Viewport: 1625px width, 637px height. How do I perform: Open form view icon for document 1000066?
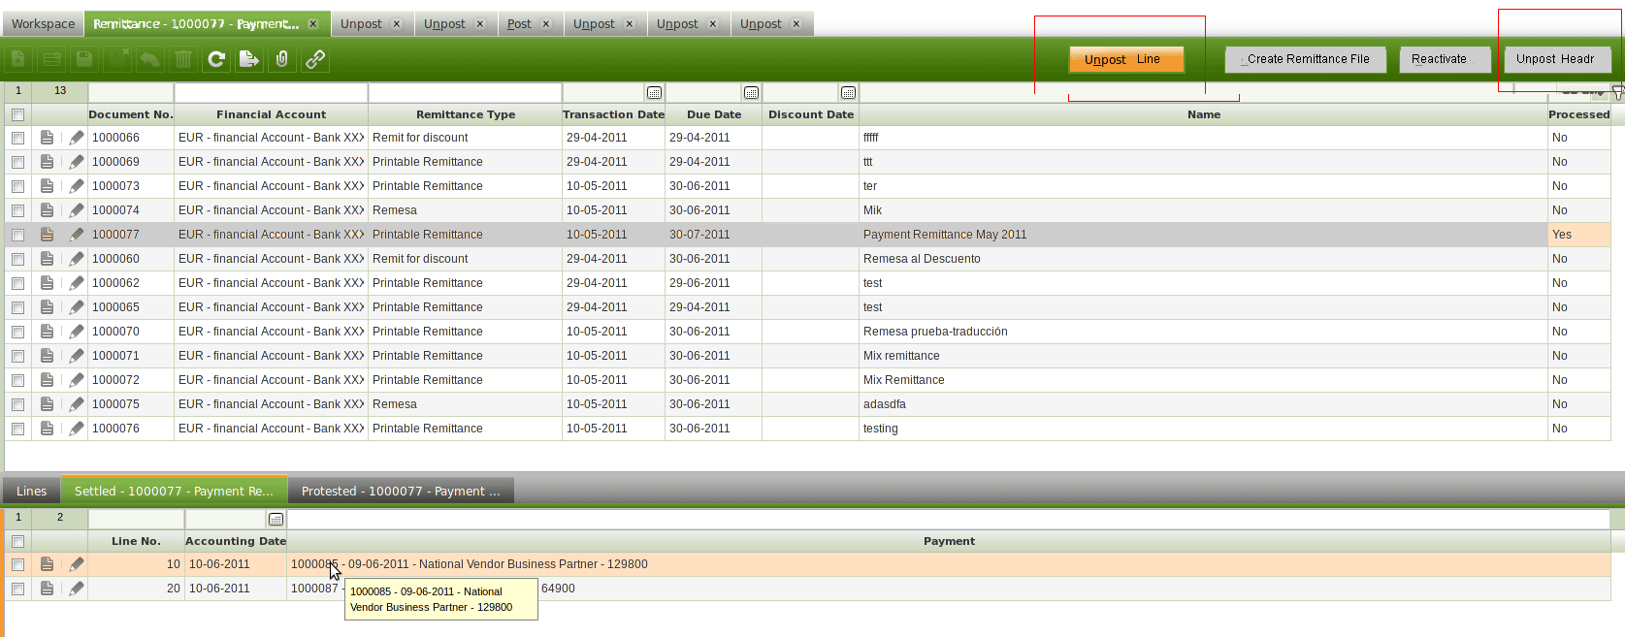(47, 138)
